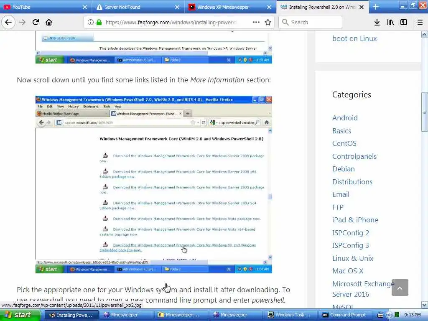The image size is (428, 321).
Task: Open the Distributions category
Action: [352, 182]
